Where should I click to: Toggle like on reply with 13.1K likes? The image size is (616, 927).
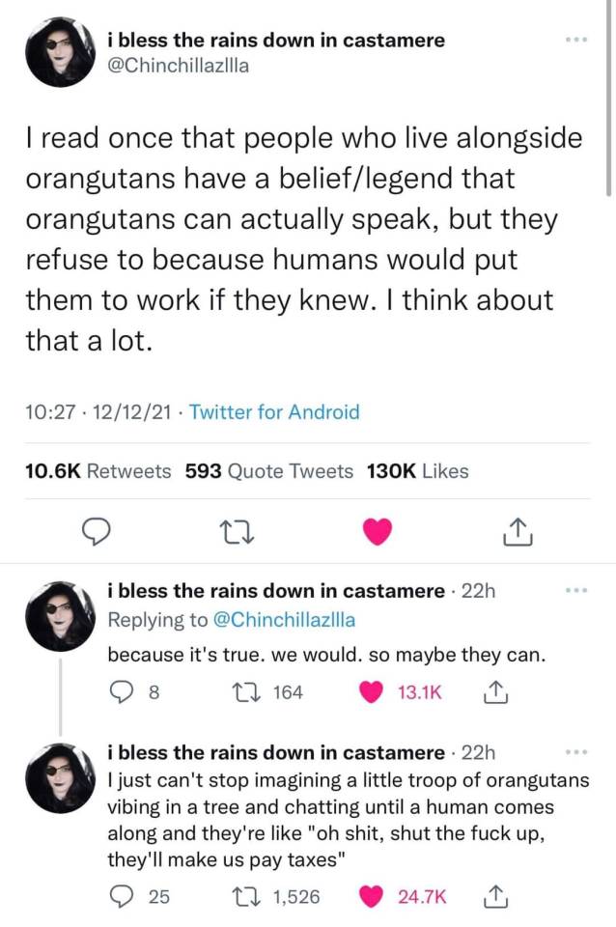tap(373, 691)
